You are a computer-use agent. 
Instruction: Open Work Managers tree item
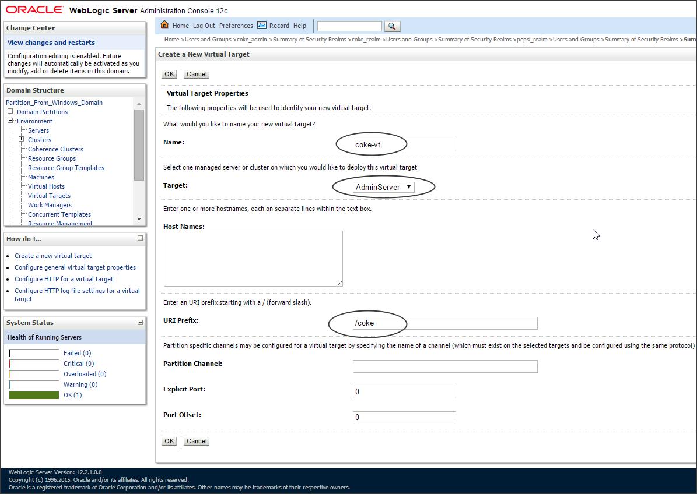[50, 205]
